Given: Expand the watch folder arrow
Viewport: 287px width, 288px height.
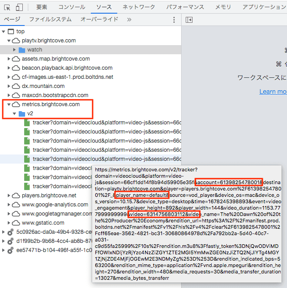Looking at the screenshot, I should click(x=14, y=50).
